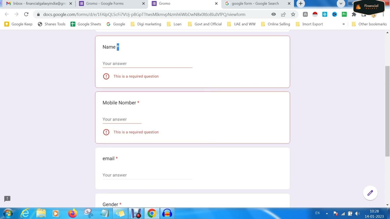Close the google form search tab
The image size is (390, 219).
289,4
